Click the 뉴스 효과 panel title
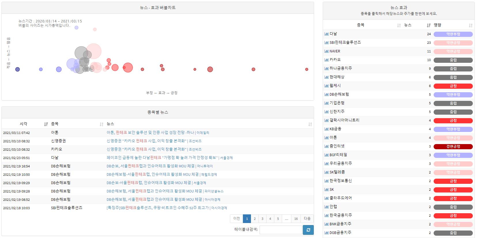 (x=399, y=7)
